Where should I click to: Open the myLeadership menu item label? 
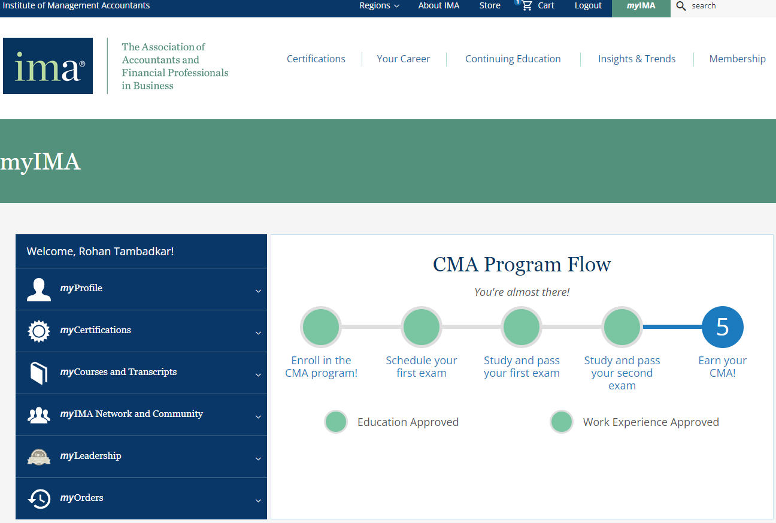tap(91, 456)
